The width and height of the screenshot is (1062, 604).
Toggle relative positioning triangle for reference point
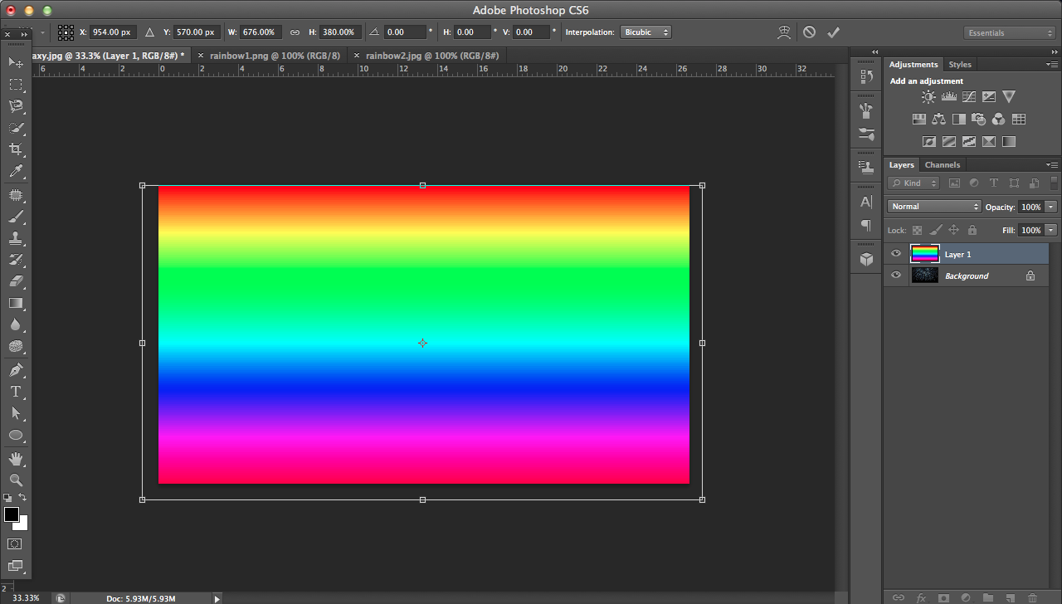pos(150,32)
